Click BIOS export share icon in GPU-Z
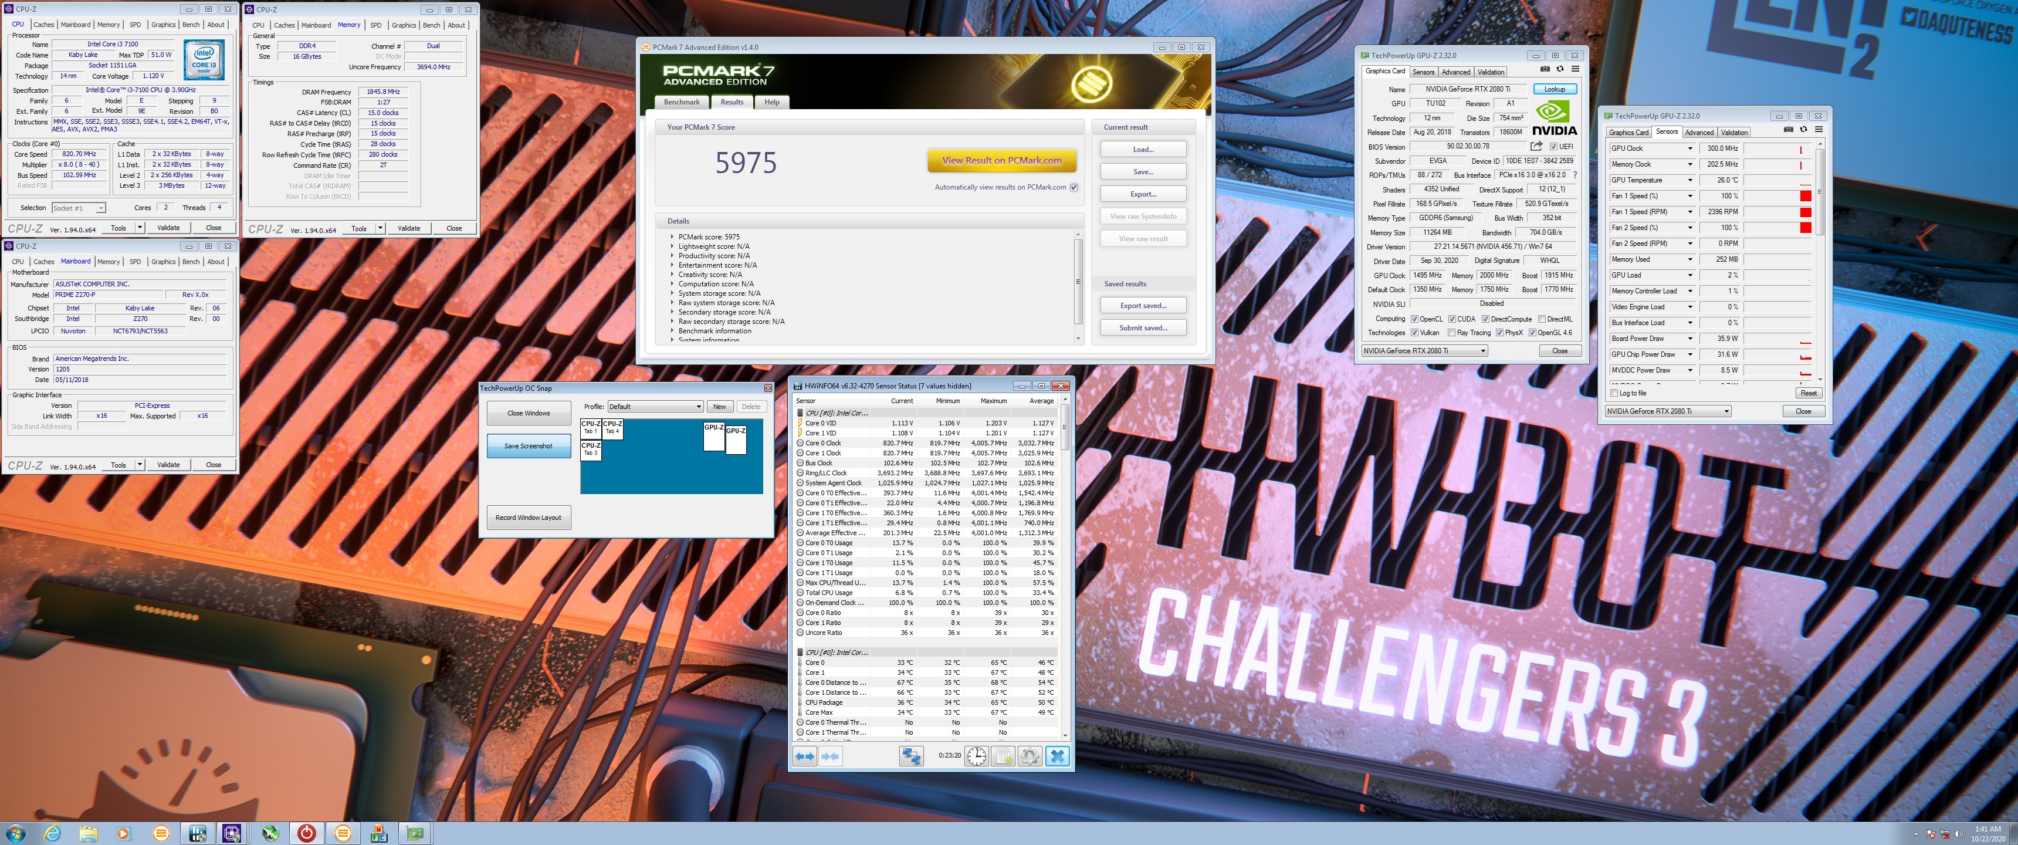Image resolution: width=2018 pixels, height=845 pixels. pos(1536,146)
